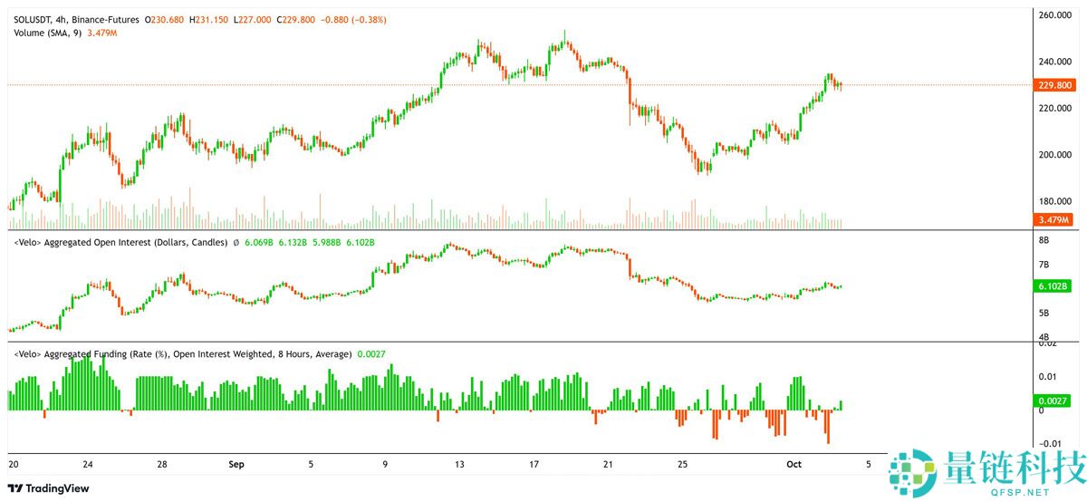The width and height of the screenshot is (1087, 502).
Task: Click the 260.000 price axis label
Action: tap(1055, 15)
